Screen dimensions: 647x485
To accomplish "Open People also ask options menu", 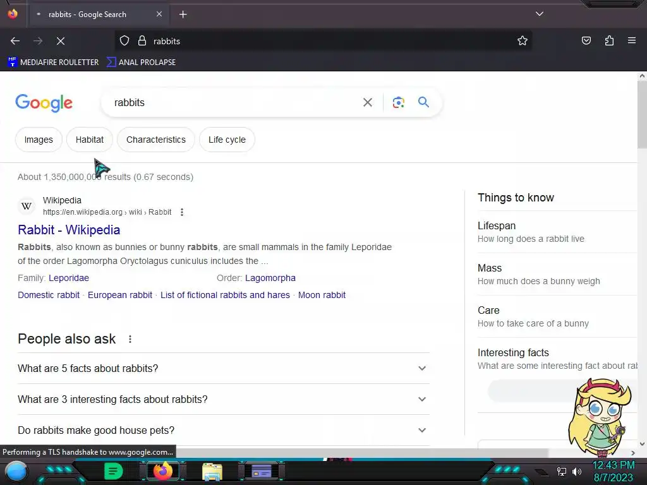I will (x=130, y=339).
